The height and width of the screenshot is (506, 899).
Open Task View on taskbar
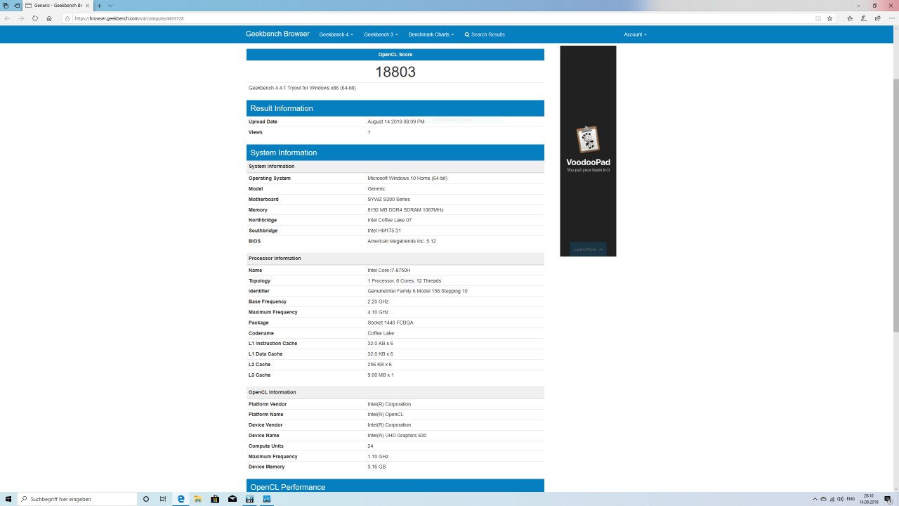[x=163, y=499]
